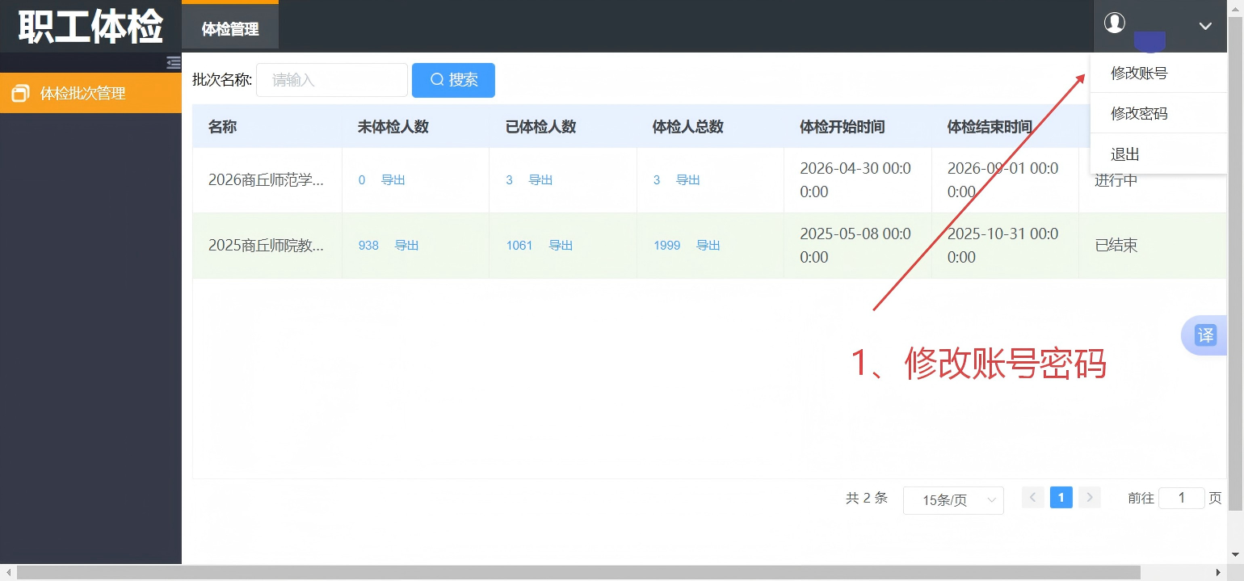Go to previous page arrow
The width and height of the screenshot is (1244, 581).
(x=1032, y=497)
